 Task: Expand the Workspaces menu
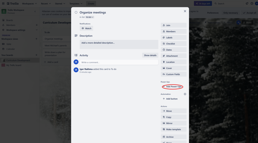(x=29, y=4)
